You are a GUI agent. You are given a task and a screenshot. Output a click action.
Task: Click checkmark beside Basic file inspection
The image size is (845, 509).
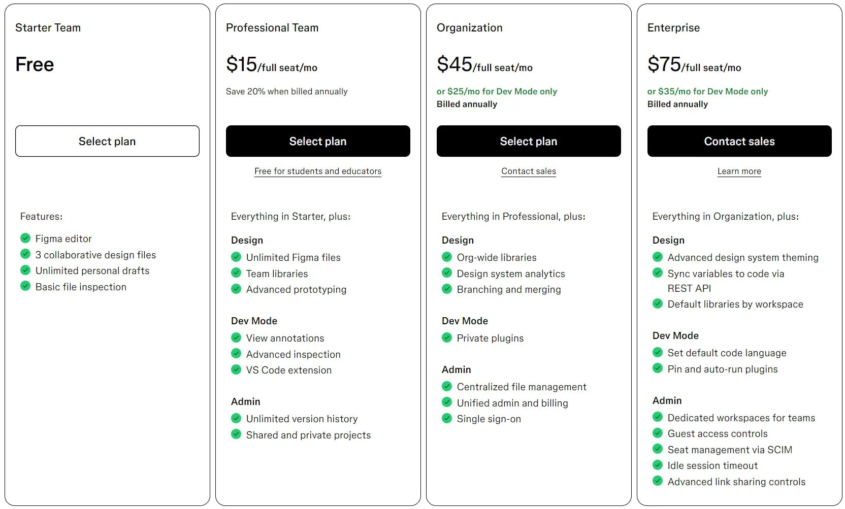click(x=25, y=286)
